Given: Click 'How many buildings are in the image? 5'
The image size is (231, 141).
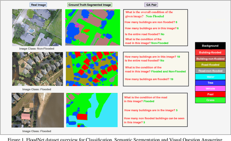Looking at the screenshot, I should click(151, 110).
